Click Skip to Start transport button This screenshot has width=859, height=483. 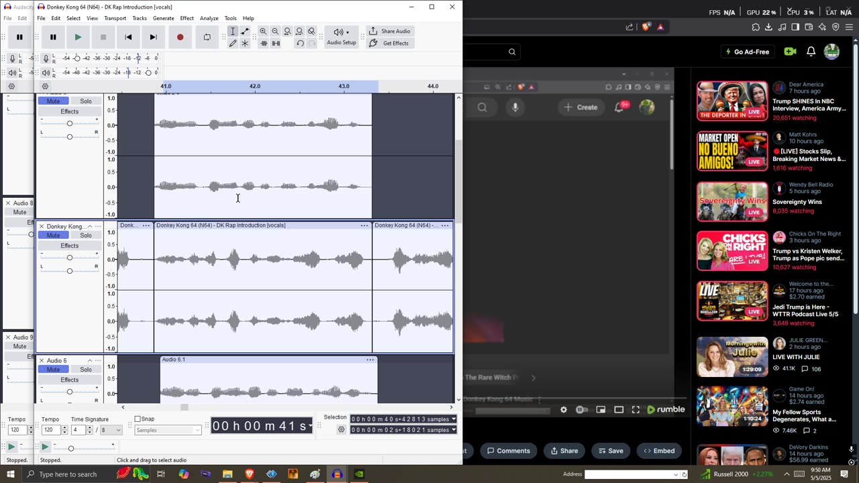pos(128,38)
